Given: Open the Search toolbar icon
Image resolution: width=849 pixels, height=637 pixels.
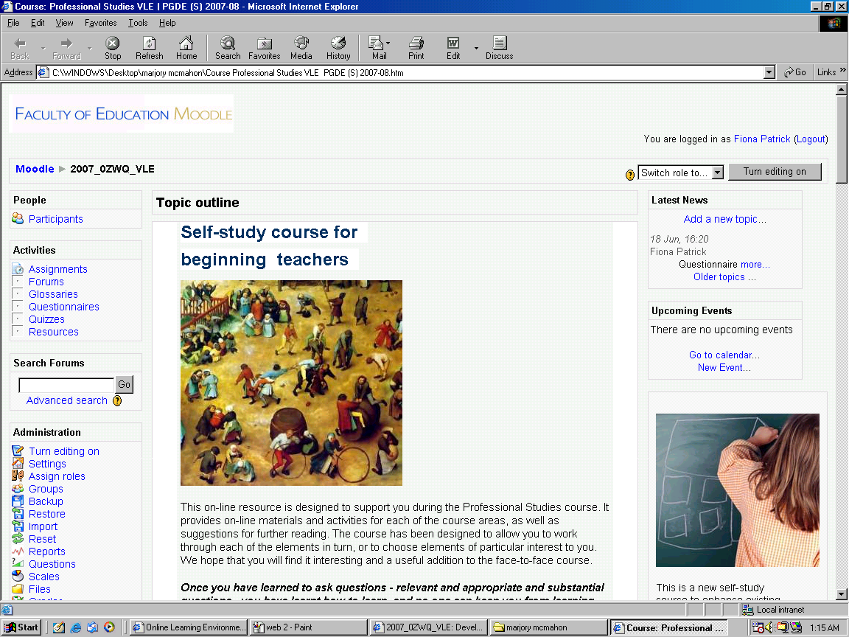Looking at the screenshot, I should [228, 48].
